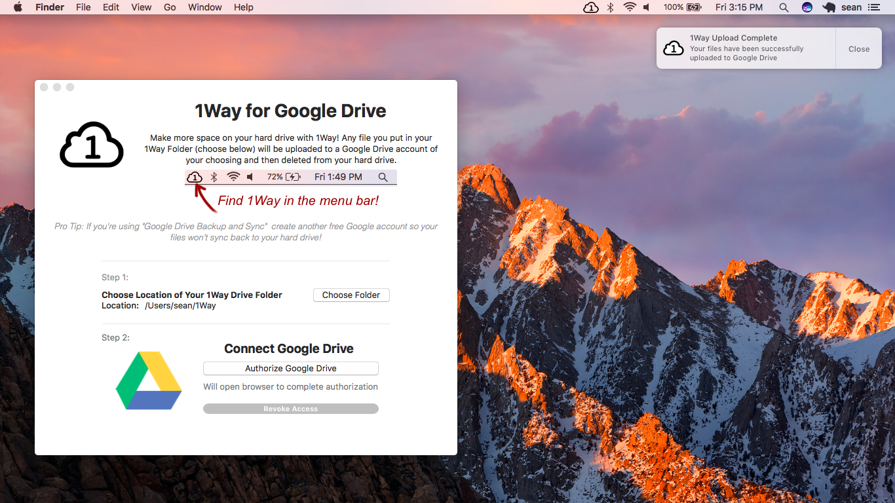Open Notification Center list icon
The image size is (895, 503).
875,7
